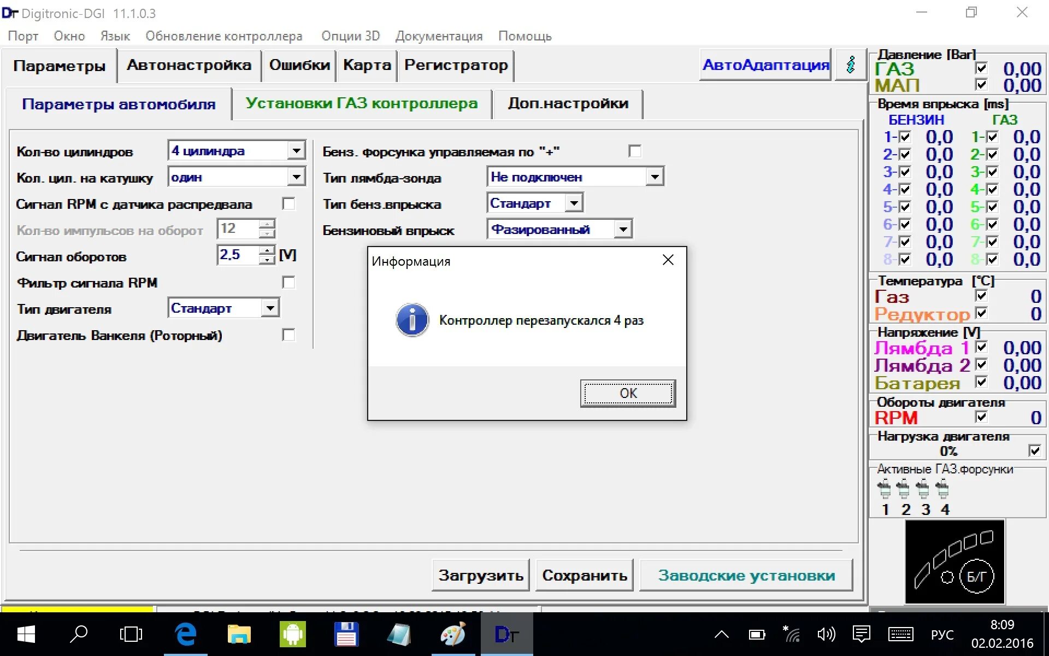Click the wrench icon next to АвтоАдаптация
This screenshot has width=1049, height=656.
click(850, 65)
